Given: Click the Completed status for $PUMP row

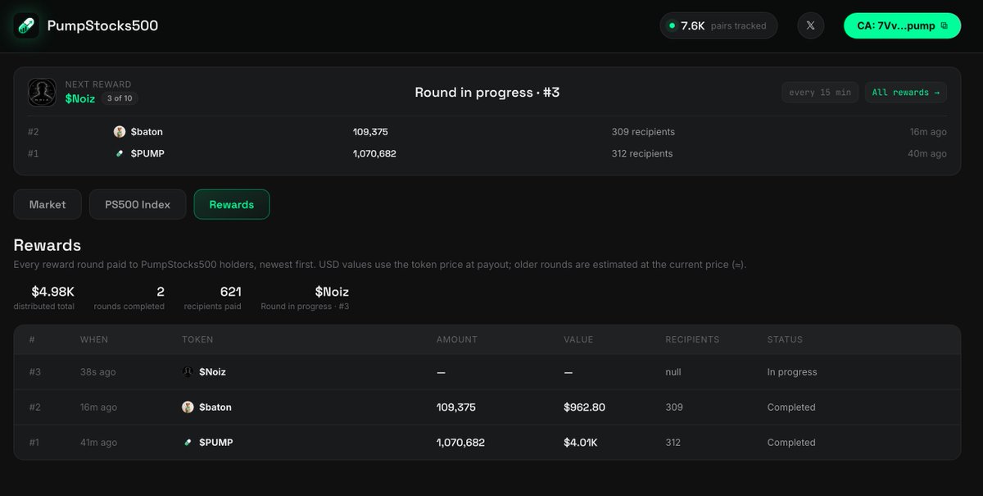Looking at the screenshot, I should (791, 442).
